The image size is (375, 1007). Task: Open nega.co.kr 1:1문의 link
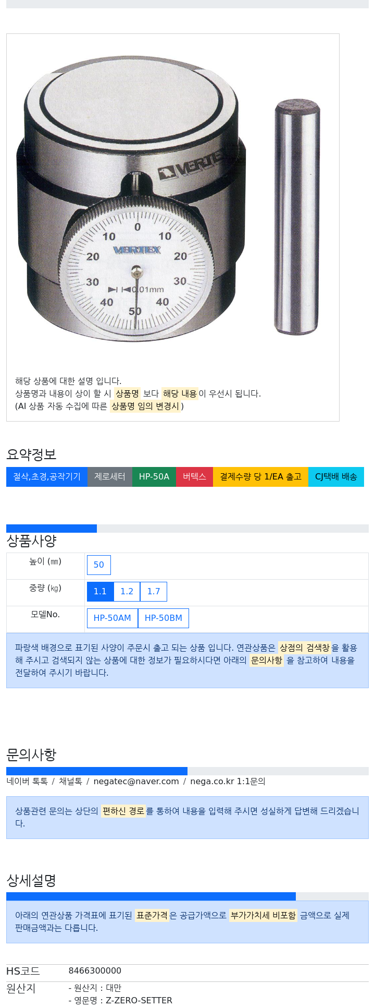(228, 782)
